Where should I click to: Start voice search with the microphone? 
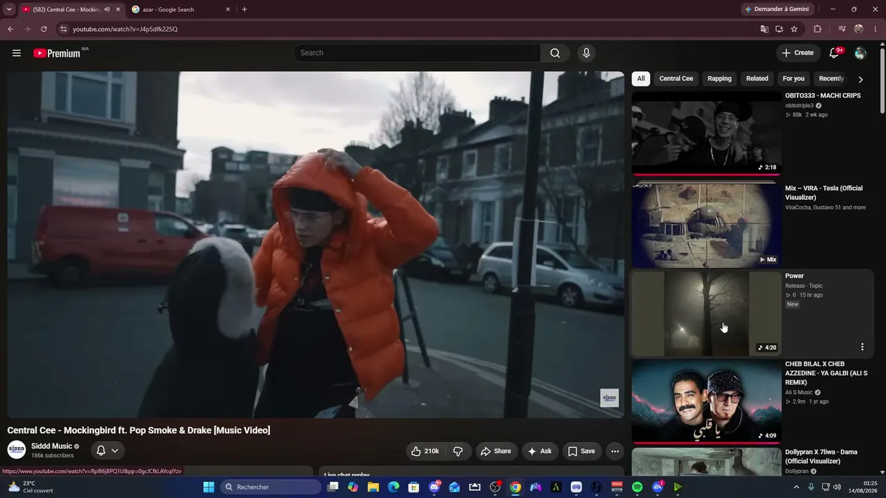pos(586,53)
